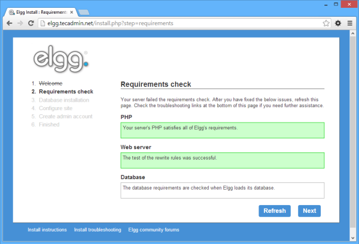Screen dimensions: 359x244
Task: Open the Install troubleshooting link
Action: (98, 230)
